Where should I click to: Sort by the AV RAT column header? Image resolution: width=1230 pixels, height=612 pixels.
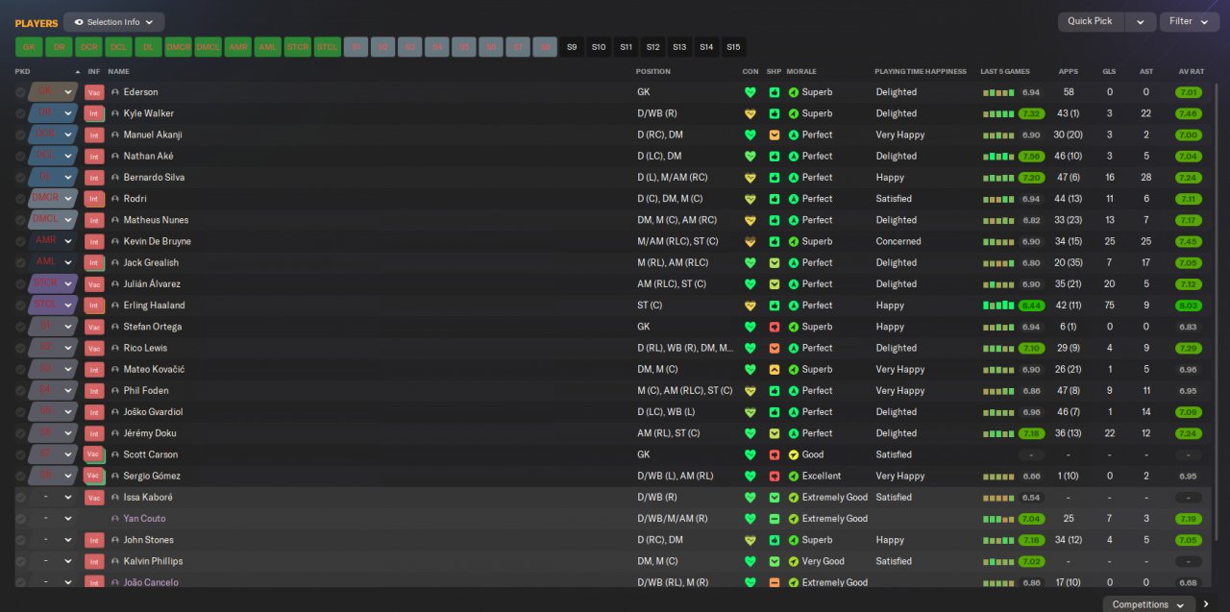pyautogui.click(x=1191, y=71)
